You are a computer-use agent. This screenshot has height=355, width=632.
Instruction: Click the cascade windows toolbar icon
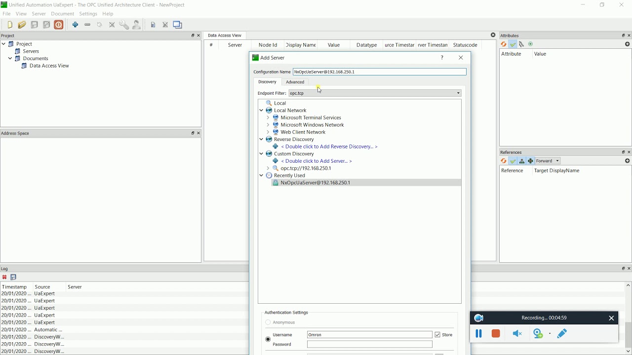click(x=178, y=25)
